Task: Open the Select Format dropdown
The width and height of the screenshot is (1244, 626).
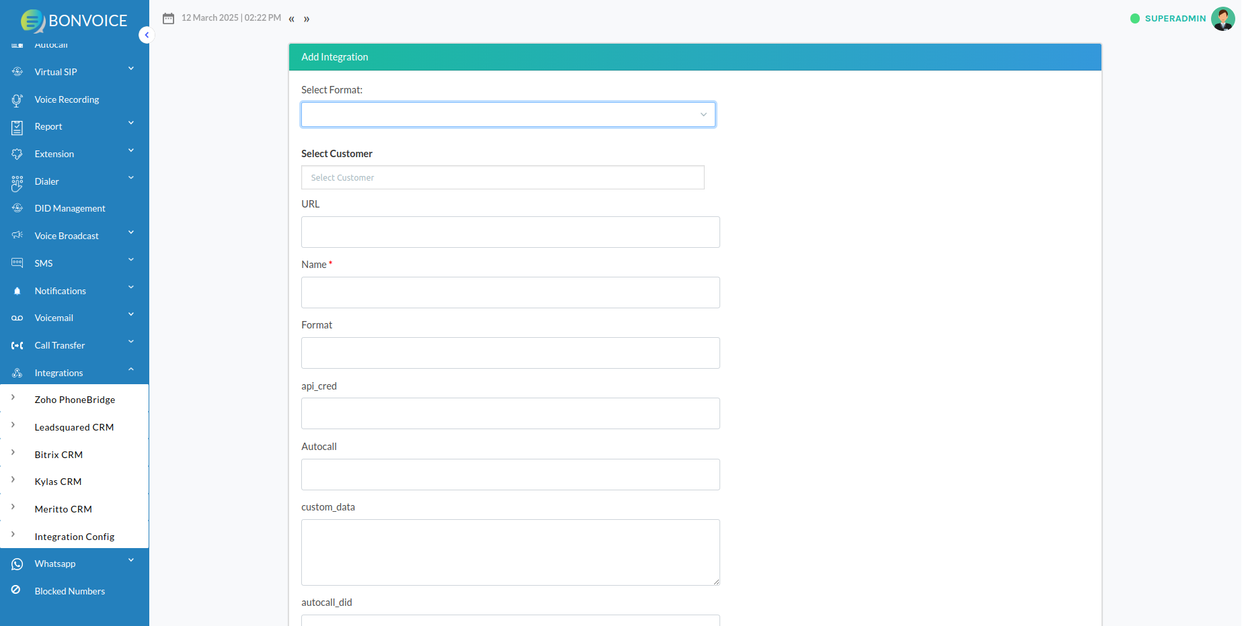Action: point(508,115)
